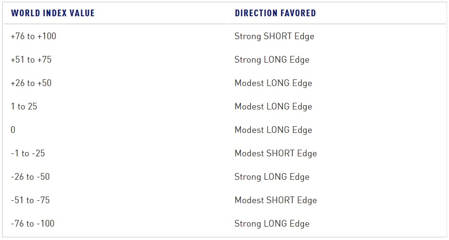Click the -1 to -25 index cell
Viewport: 449px width, 240px height.
[28, 153]
